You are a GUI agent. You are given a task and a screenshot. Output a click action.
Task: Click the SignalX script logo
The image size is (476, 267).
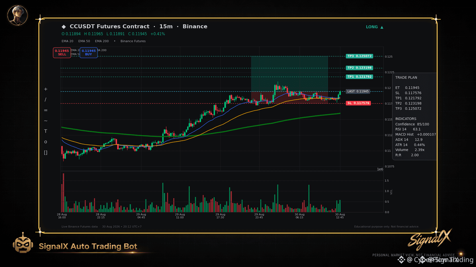click(x=430, y=239)
